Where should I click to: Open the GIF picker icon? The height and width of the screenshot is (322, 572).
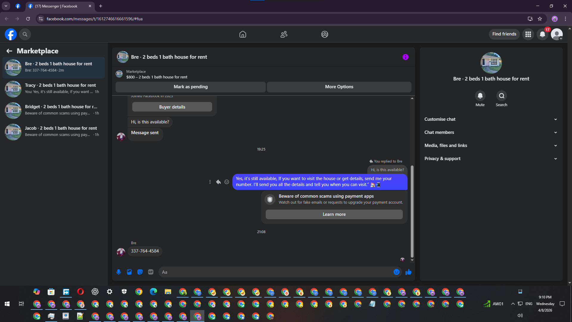[x=151, y=272]
